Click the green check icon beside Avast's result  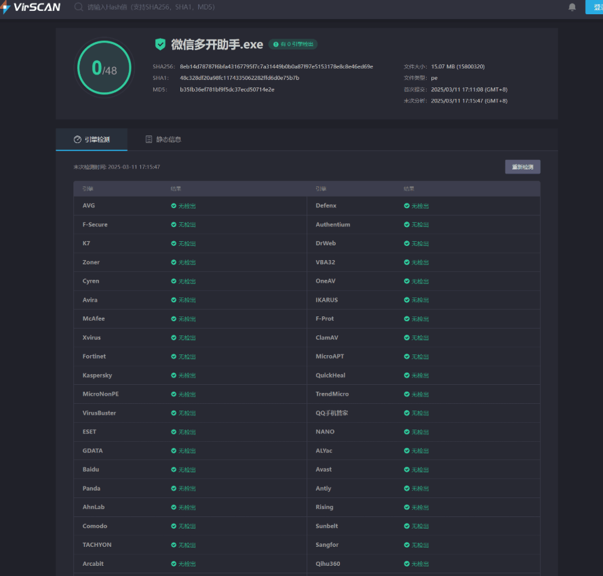[x=405, y=469]
